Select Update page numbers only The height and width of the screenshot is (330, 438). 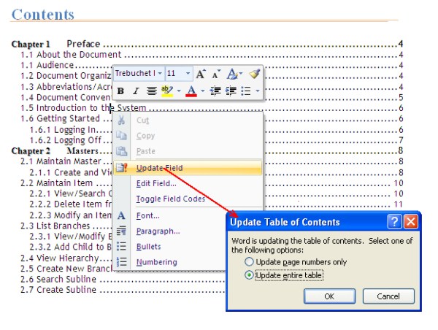pyautogui.click(x=296, y=262)
